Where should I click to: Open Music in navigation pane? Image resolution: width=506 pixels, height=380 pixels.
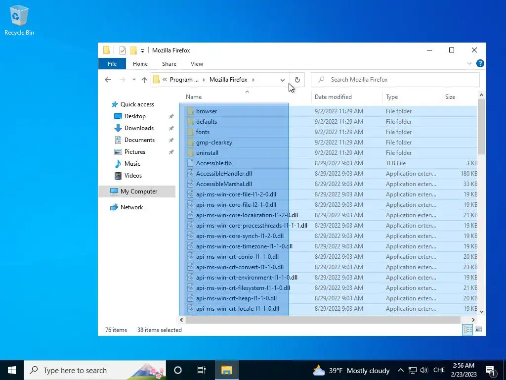pos(132,164)
